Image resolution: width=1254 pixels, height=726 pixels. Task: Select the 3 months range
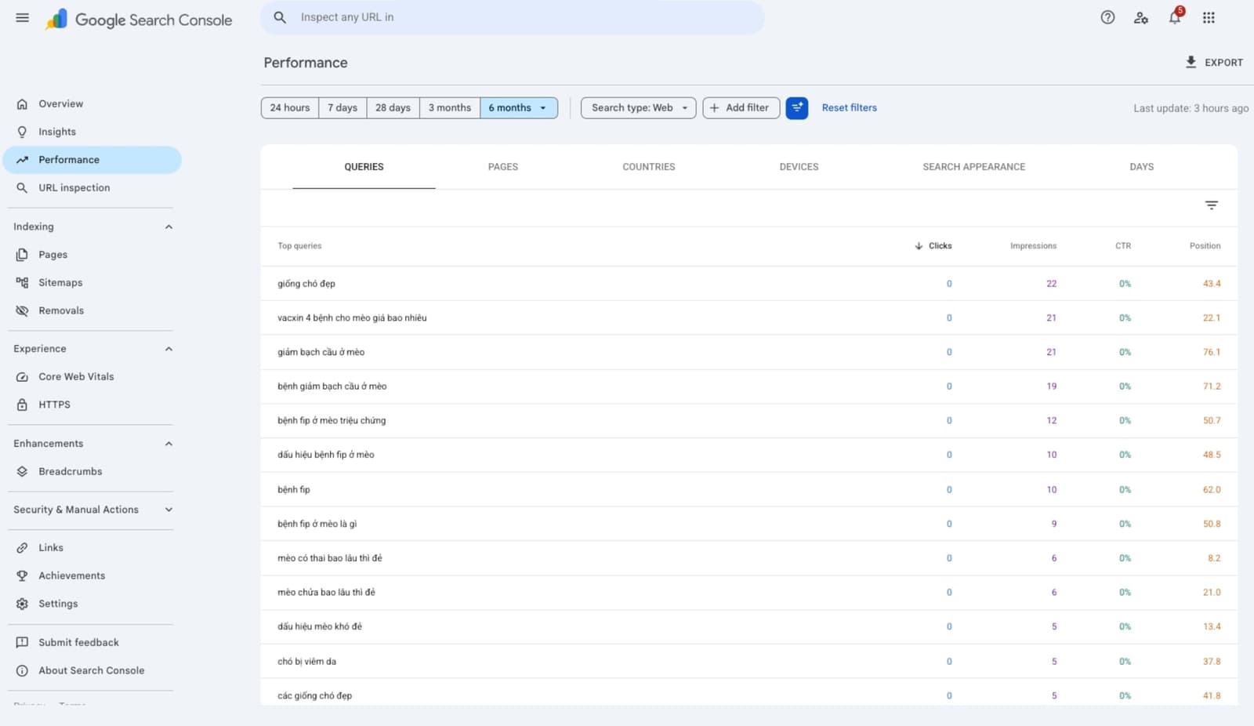[450, 107]
